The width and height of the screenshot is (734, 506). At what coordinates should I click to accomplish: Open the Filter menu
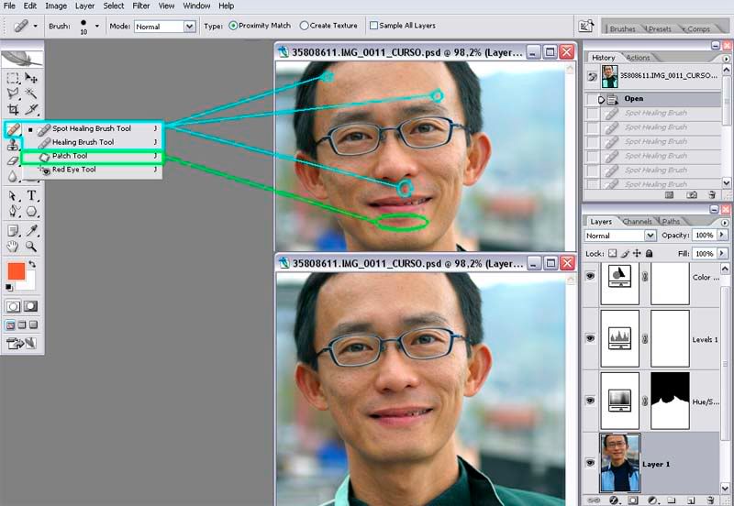click(140, 5)
